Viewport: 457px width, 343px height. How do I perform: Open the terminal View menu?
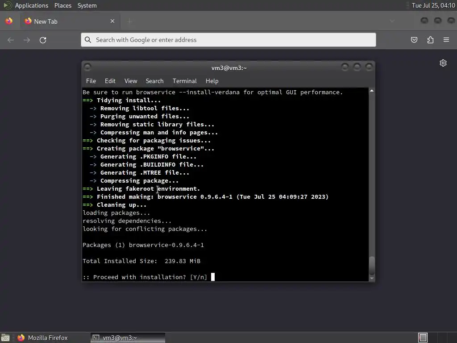click(x=131, y=81)
